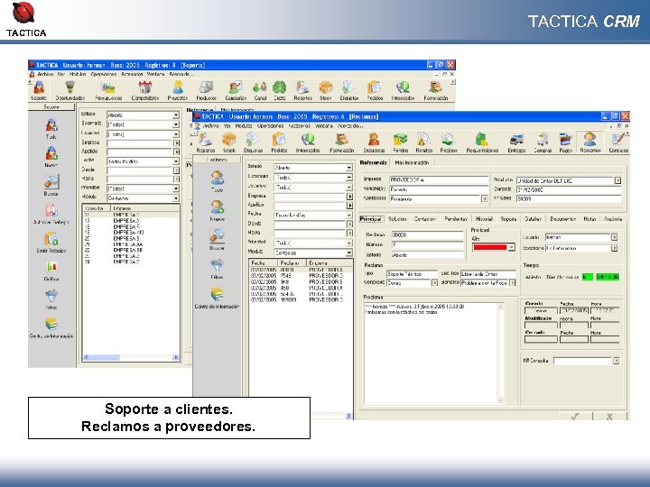Open Stock box icon in Soporte window
The height and width of the screenshot is (487, 650).
[x=325, y=91]
